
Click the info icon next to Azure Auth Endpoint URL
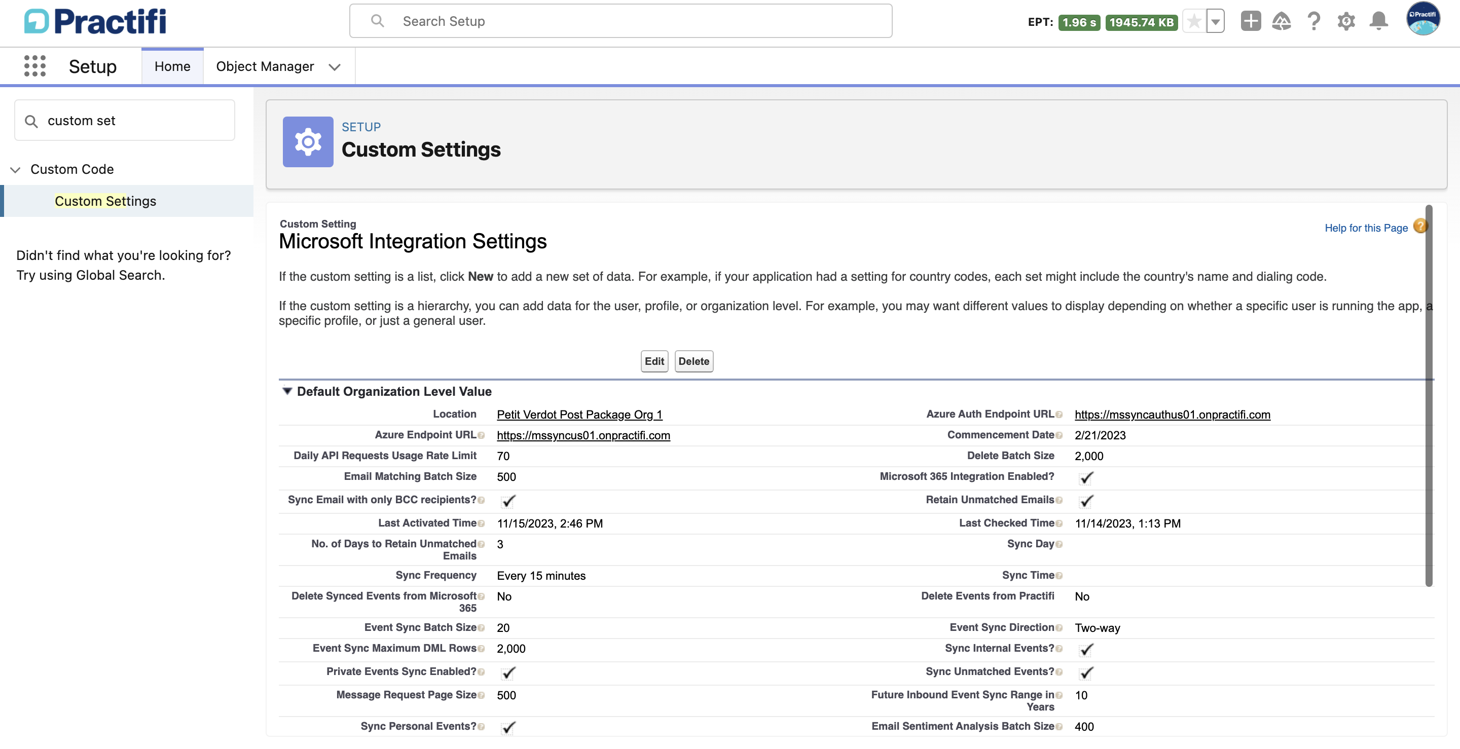pos(1058,415)
